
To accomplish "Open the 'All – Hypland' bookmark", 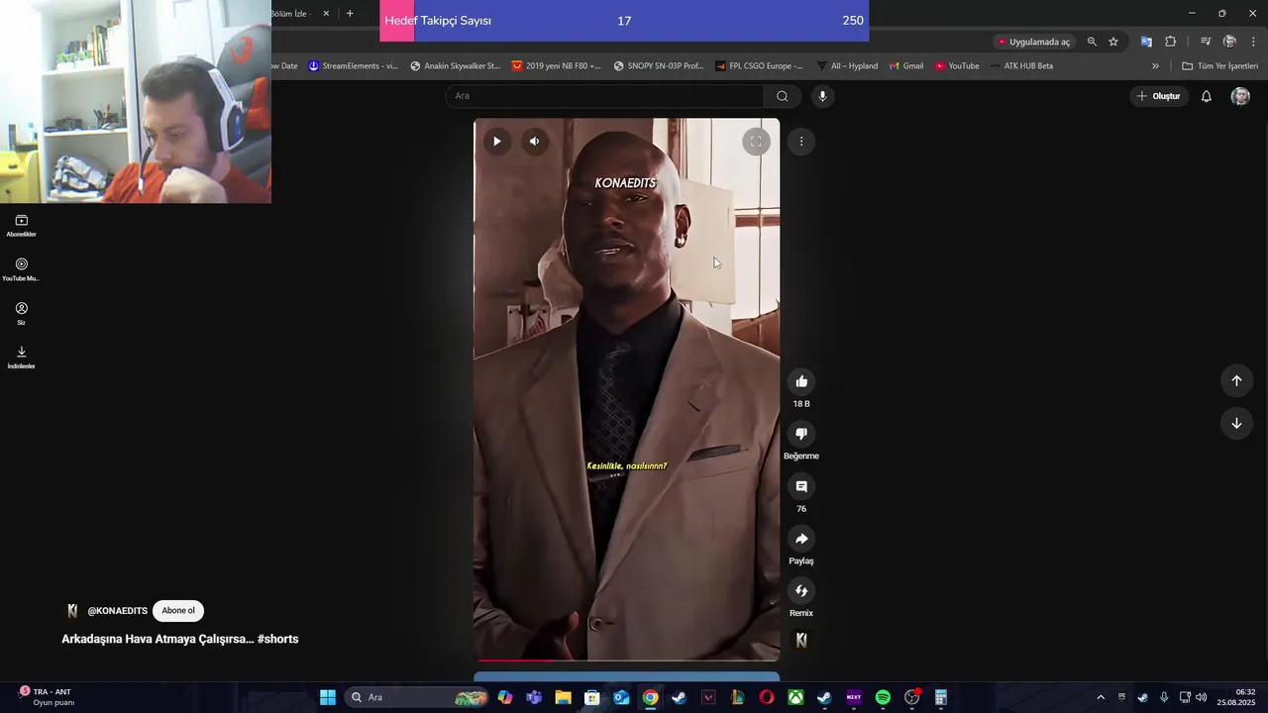I will pos(848,66).
